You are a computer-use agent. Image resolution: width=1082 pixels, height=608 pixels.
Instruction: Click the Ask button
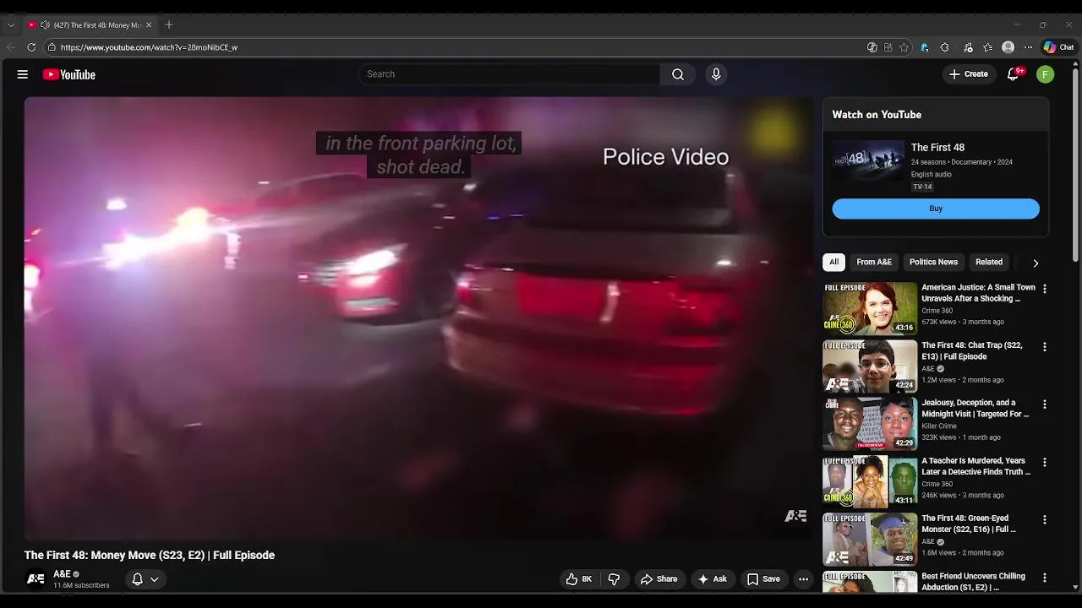point(712,579)
